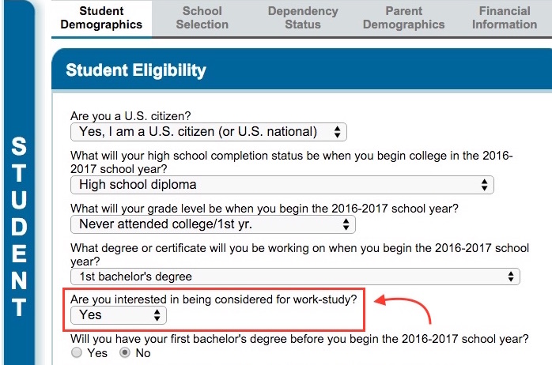This screenshot has width=552, height=365.
Task: Expand the Never attended college/1st yr. dropdown
Action: pos(213,224)
